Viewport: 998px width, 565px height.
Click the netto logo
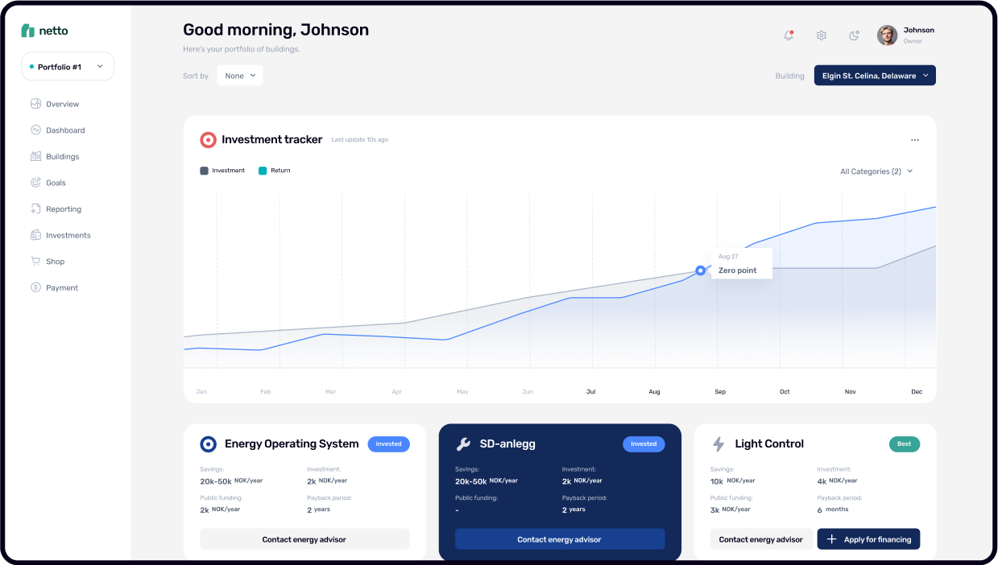click(x=45, y=31)
